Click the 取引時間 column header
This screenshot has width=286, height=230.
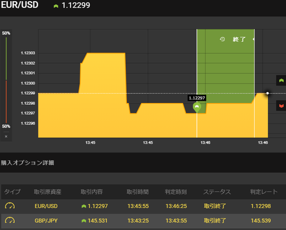pos(138,192)
